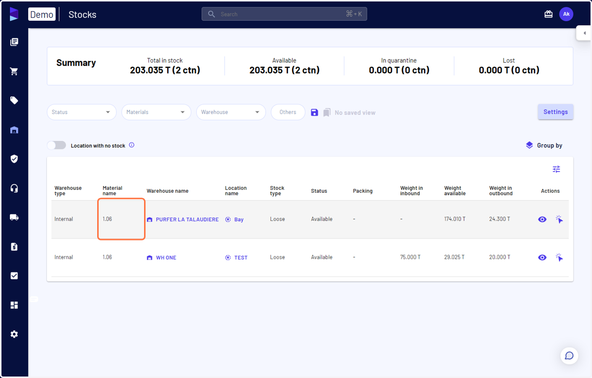Click the saved views bookmark icon
Viewport: 592px width, 378px height.
[x=327, y=112]
